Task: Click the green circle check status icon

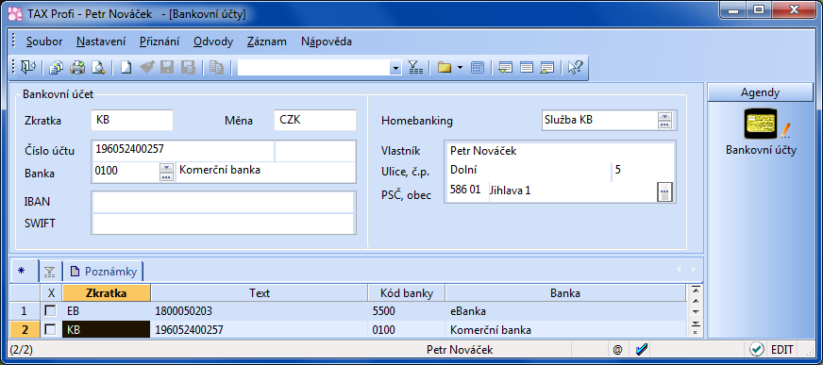Action: point(756,349)
